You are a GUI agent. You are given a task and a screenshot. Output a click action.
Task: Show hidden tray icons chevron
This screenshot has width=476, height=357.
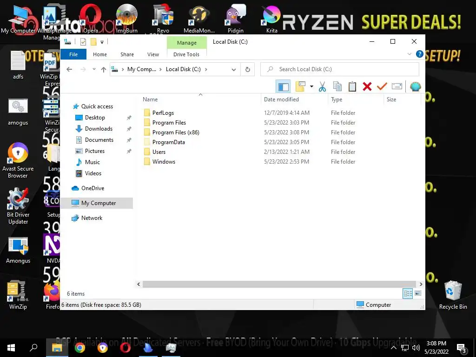[x=393, y=348]
